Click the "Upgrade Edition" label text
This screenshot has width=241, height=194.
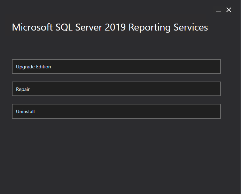(x=33, y=67)
